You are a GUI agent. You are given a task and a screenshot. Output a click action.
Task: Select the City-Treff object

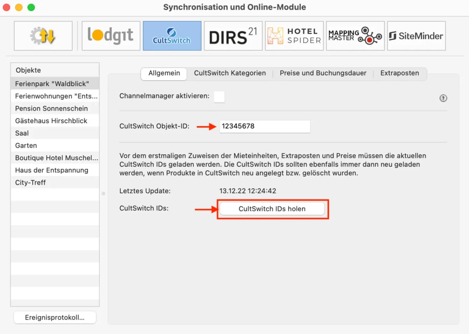(55, 182)
